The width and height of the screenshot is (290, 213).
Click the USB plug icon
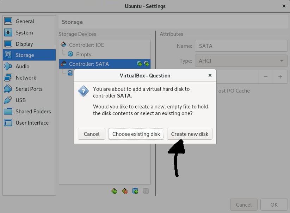pos(8,100)
